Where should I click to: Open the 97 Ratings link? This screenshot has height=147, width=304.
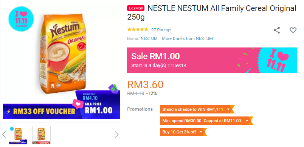point(161,30)
